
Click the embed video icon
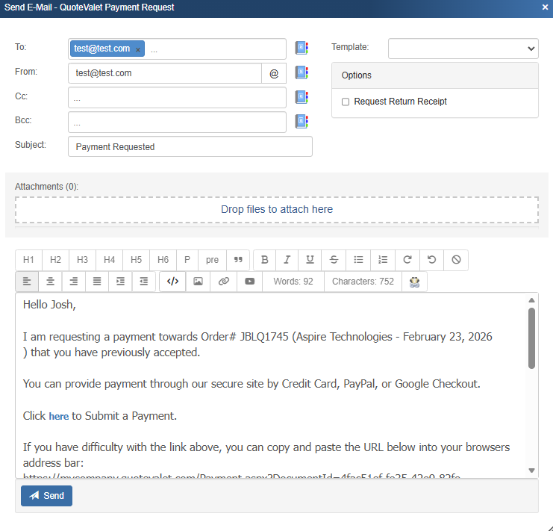(249, 282)
